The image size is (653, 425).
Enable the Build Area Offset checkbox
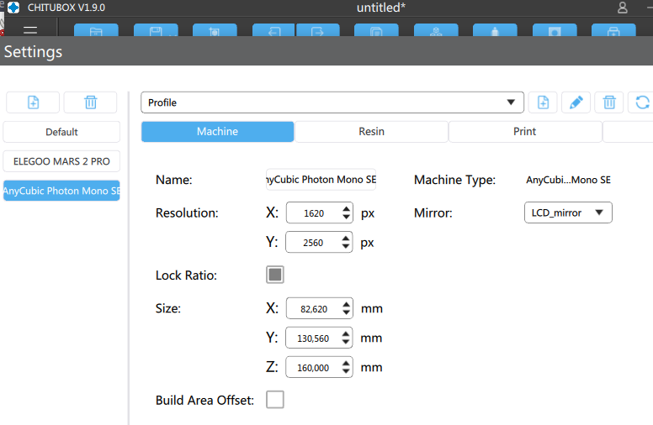275,399
